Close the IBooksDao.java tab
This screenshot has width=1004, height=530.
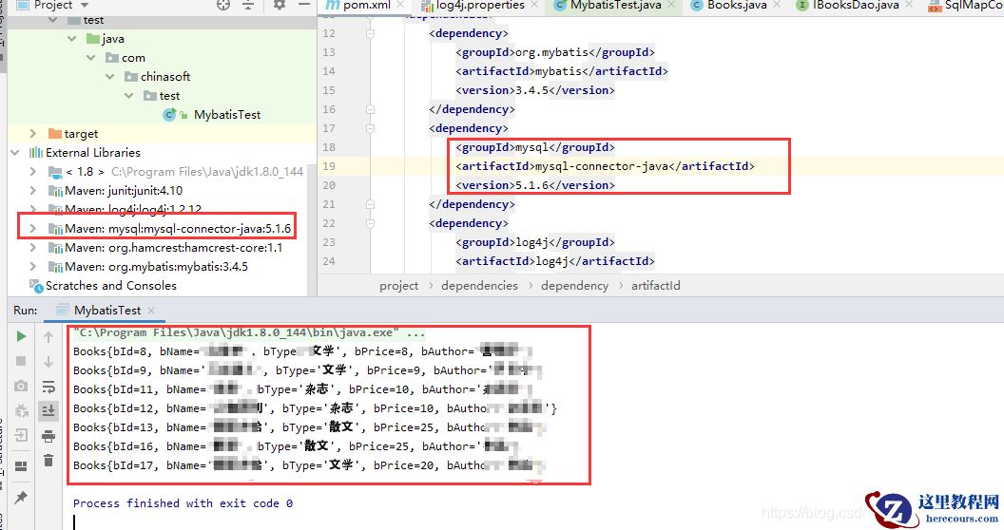(x=909, y=5)
